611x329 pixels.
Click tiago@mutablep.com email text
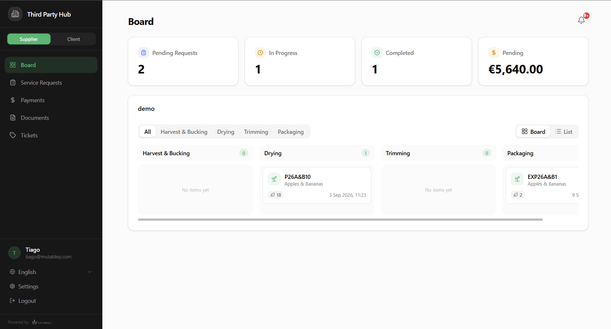[x=48, y=257]
